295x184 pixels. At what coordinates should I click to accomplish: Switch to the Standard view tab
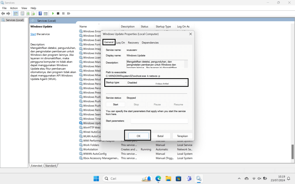[50, 166]
